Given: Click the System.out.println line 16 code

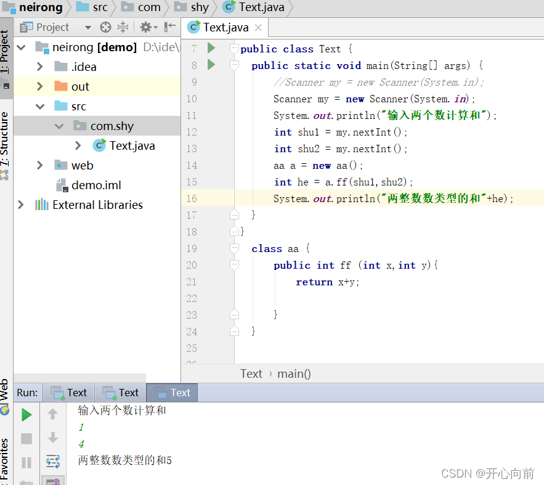Looking at the screenshot, I should coord(393,198).
